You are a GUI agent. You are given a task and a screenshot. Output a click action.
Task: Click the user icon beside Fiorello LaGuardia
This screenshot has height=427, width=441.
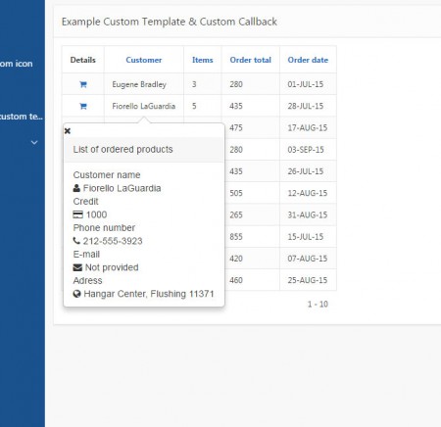pyautogui.click(x=76, y=188)
